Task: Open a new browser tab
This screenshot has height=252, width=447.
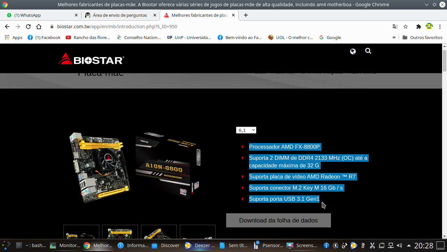Action: [x=246, y=15]
